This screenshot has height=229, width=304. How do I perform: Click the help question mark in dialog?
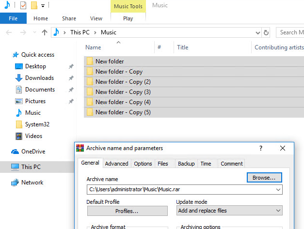pyautogui.click(x=261, y=148)
